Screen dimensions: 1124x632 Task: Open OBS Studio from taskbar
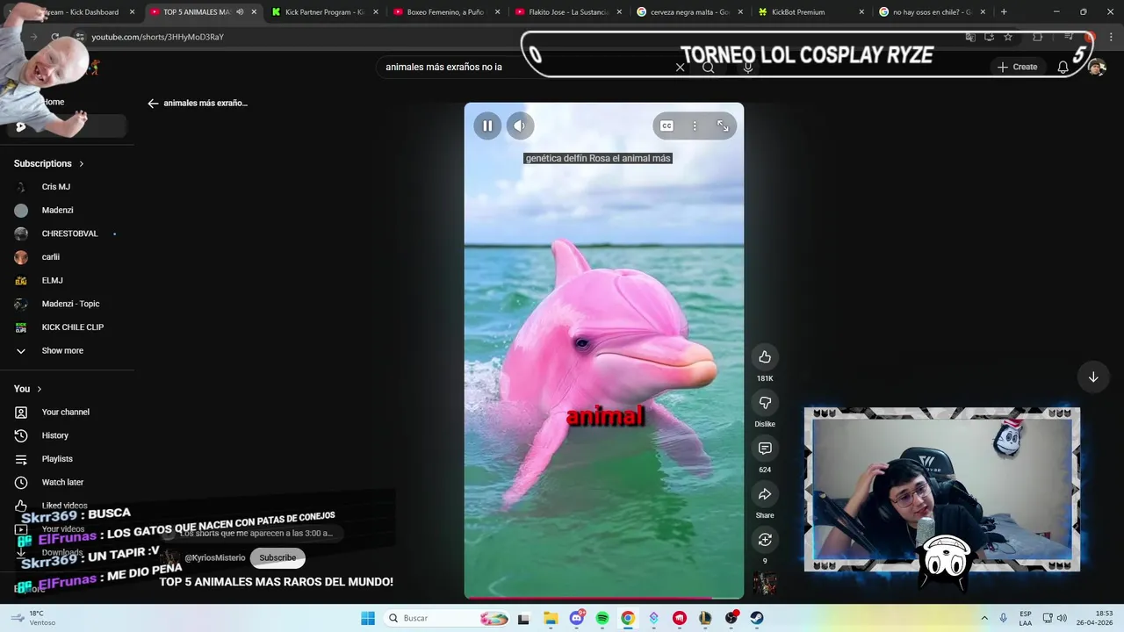pos(731,618)
